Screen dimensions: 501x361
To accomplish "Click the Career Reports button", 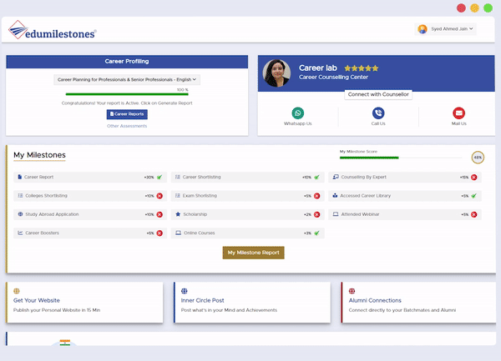I will pyautogui.click(x=127, y=114).
